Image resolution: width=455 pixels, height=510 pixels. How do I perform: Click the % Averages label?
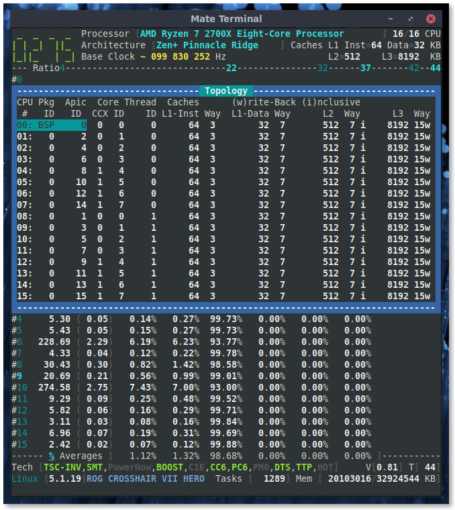click(76, 456)
